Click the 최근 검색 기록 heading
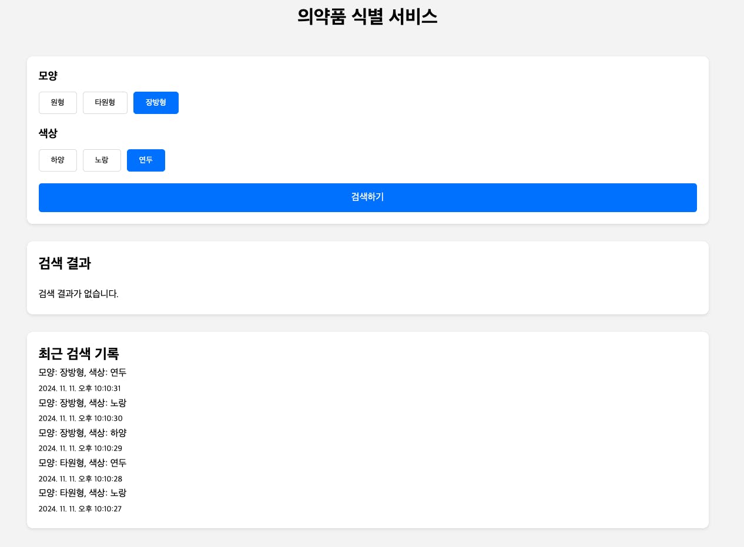 [x=79, y=354]
